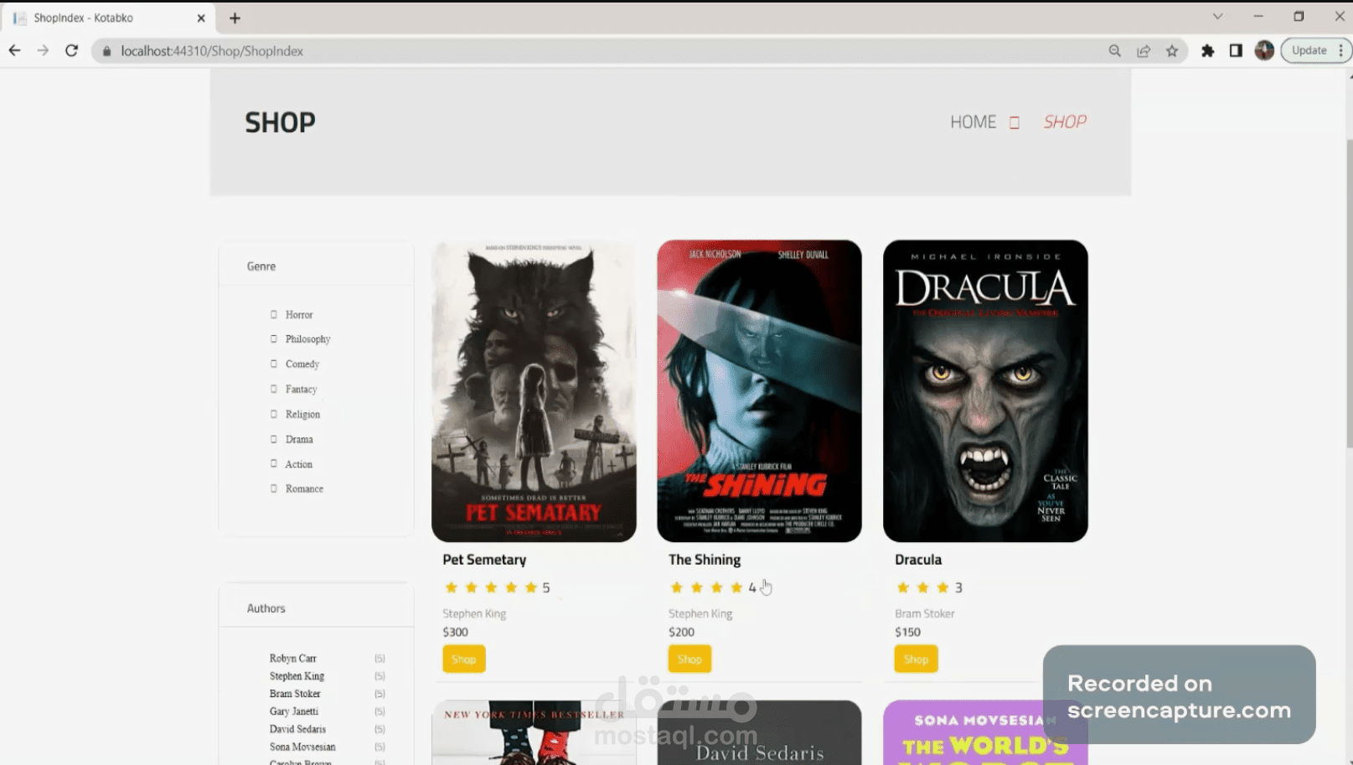Click The Shining book title

pyautogui.click(x=705, y=560)
